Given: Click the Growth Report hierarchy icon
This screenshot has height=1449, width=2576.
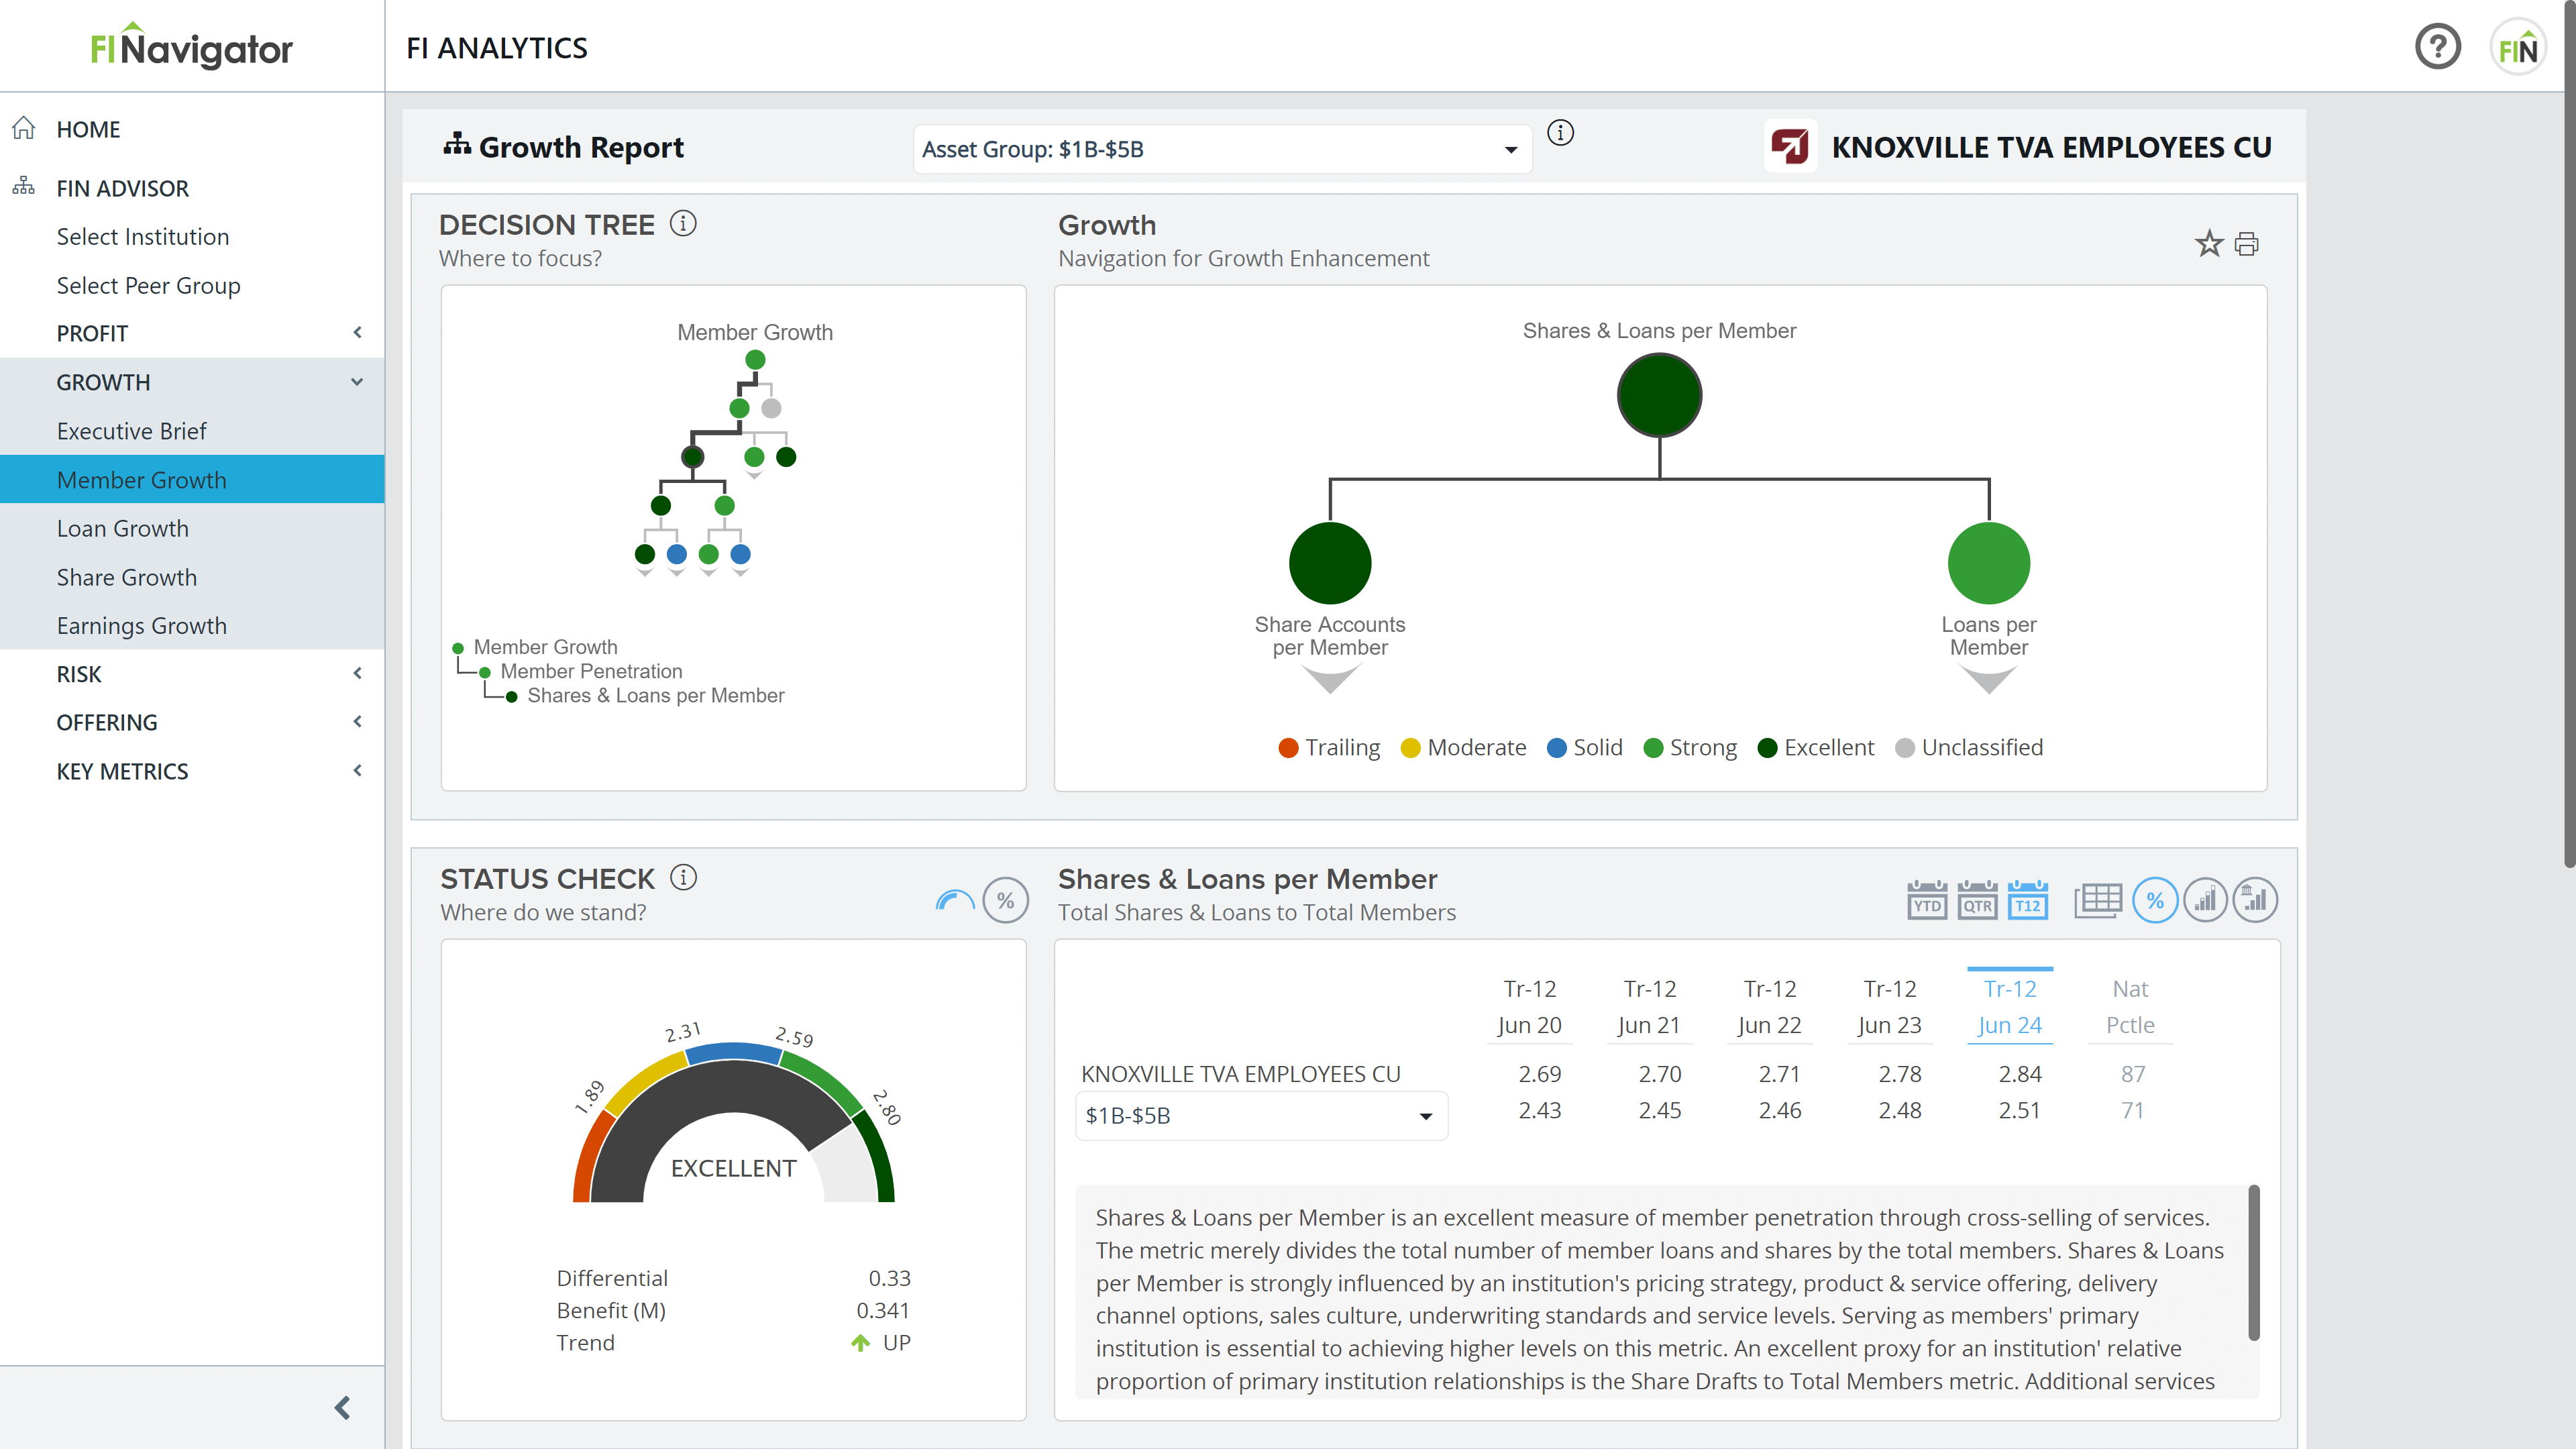Looking at the screenshot, I should (457, 145).
